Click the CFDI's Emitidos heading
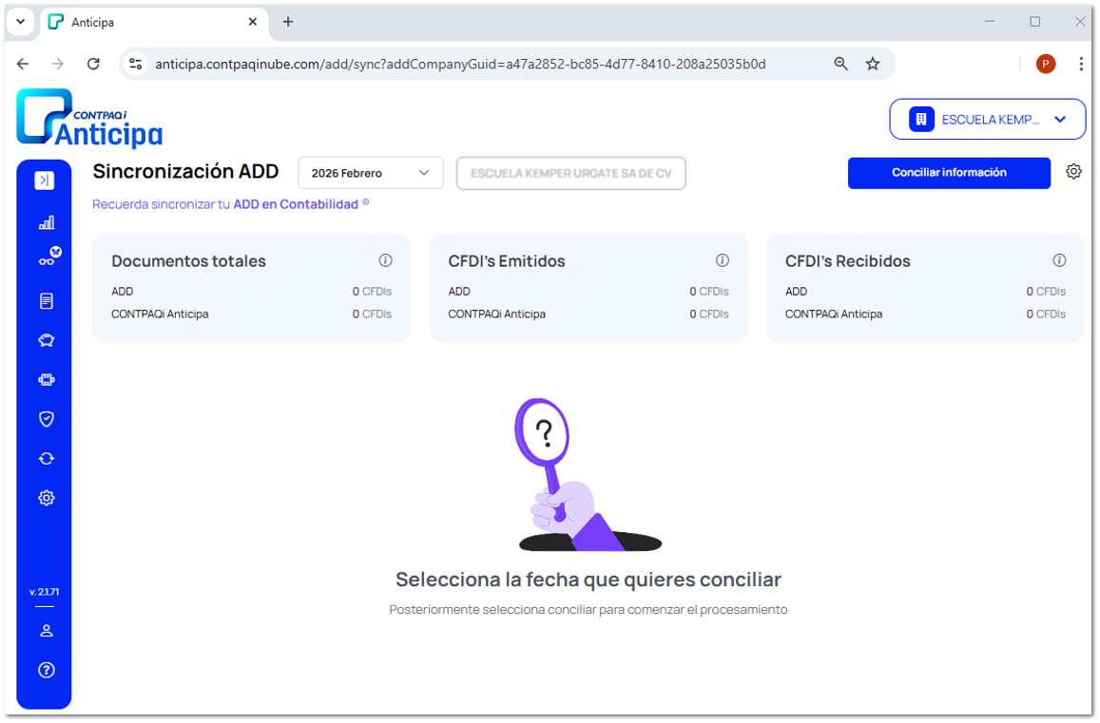Image resolution: width=1100 pixels, height=723 pixels. pyautogui.click(x=507, y=261)
